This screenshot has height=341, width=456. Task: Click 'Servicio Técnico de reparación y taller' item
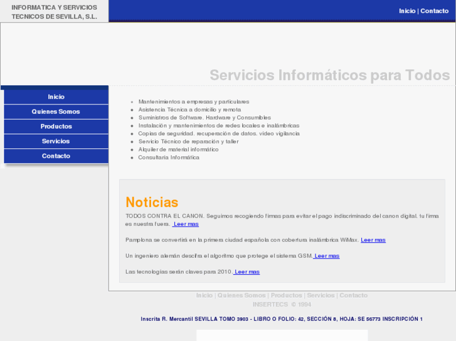pyautogui.click(x=188, y=141)
